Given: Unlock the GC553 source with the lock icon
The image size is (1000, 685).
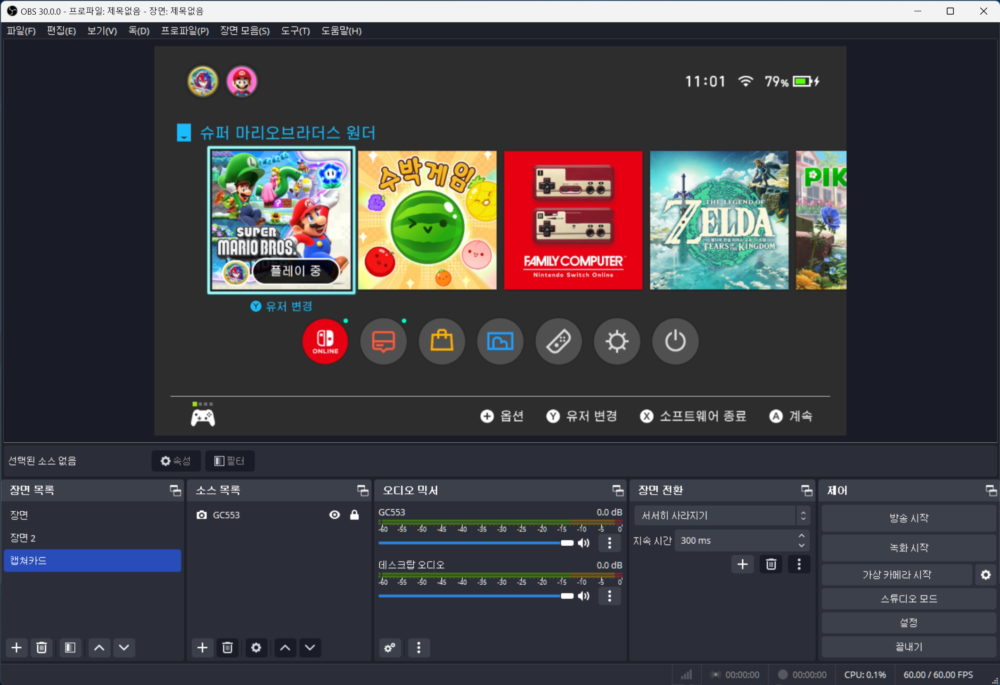Looking at the screenshot, I should (354, 515).
